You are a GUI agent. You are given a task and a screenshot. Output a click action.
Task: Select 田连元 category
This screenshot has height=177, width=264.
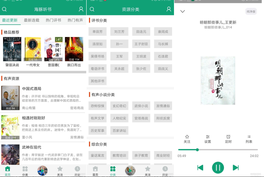pos(141,32)
